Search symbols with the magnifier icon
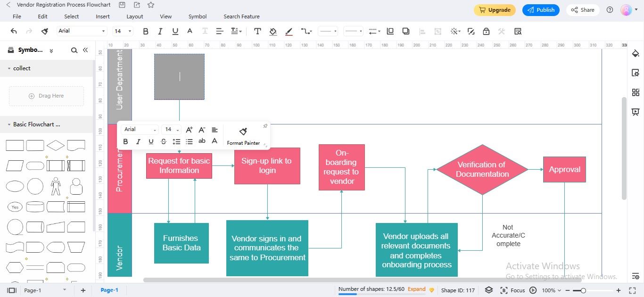Image resolution: width=644 pixels, height=297 pixels. click(74, 50)
